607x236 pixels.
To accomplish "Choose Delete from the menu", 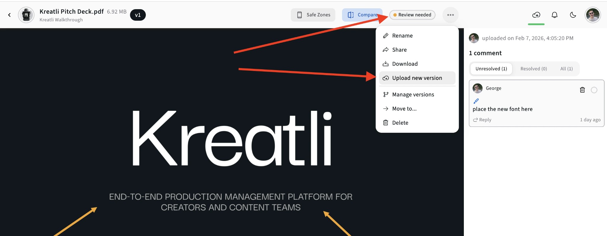I will tap(417, 123).
